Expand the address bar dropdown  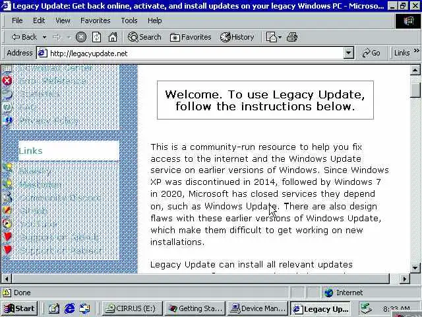[x=349, y=53]
